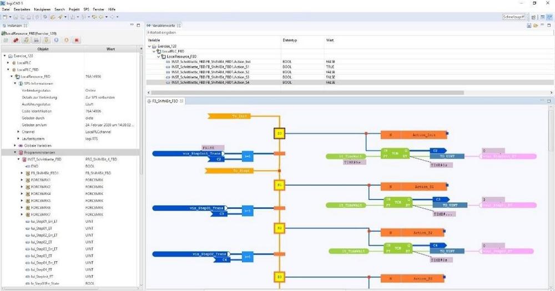Expand Globale Variablen node
The width and height of the screenshot is (555, 291).
click(x=15, y=145)
